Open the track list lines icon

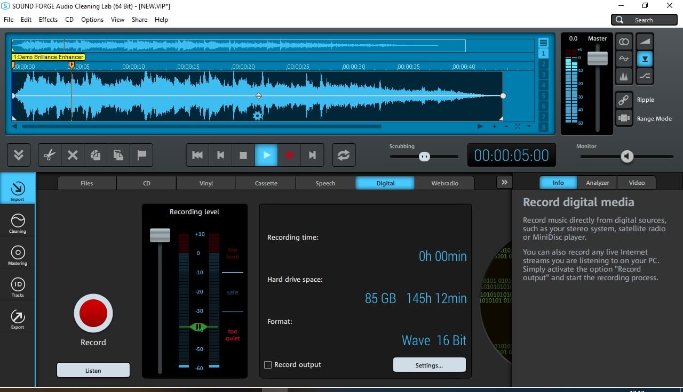[x=543, y=43]
